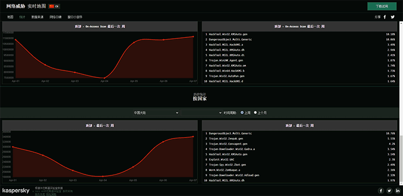Image resolution: width=403 pixels, height=196 pixels.
Task: Open the 数据来源 navigation tab
Action: (x=37, y=17)
